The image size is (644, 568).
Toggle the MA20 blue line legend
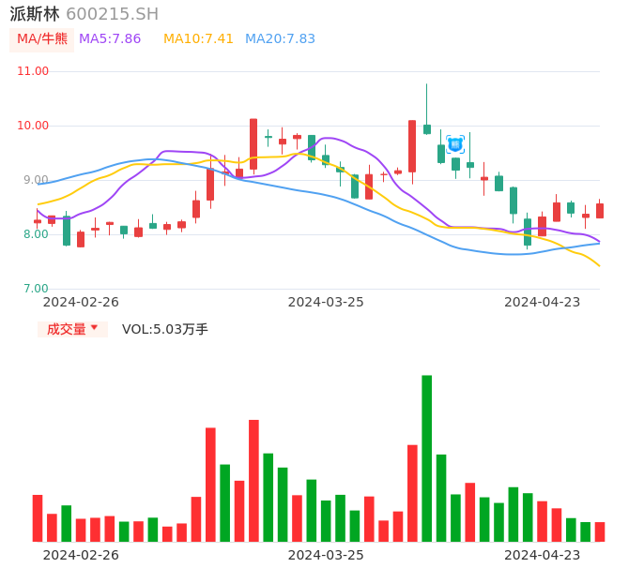click(280, 39)
